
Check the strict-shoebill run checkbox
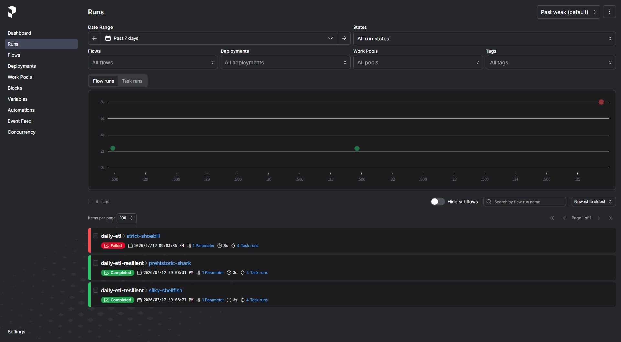[96, 236]
